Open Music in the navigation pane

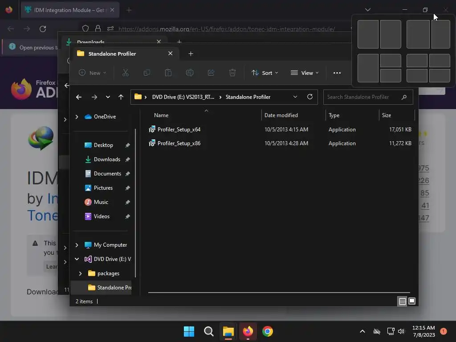click(101, 202)
